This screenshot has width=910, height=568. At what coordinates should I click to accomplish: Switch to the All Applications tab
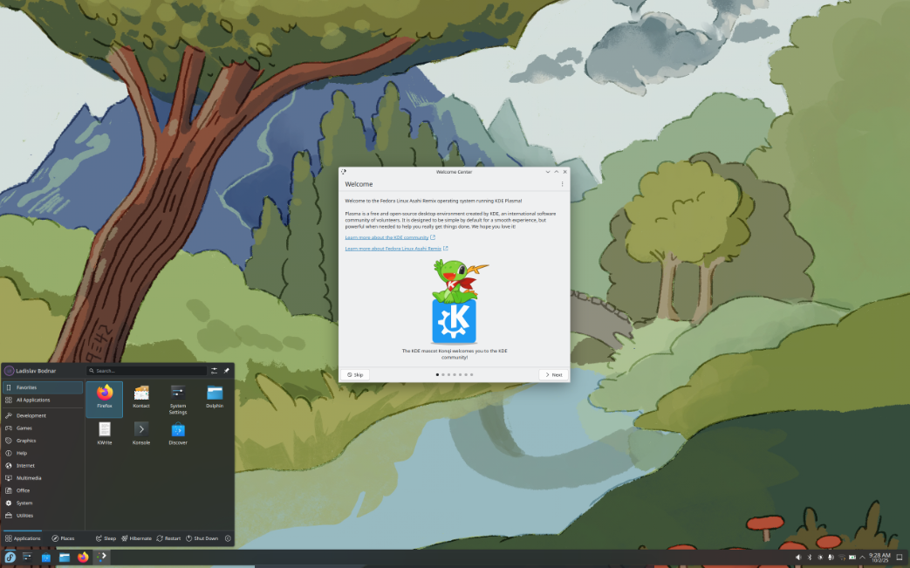[35, 400]
